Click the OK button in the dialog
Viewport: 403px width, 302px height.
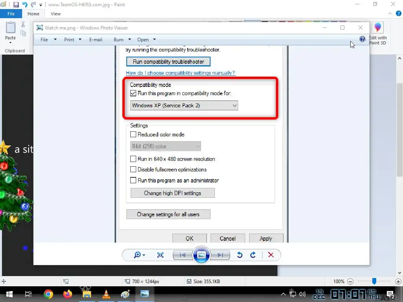click(189, 238)
